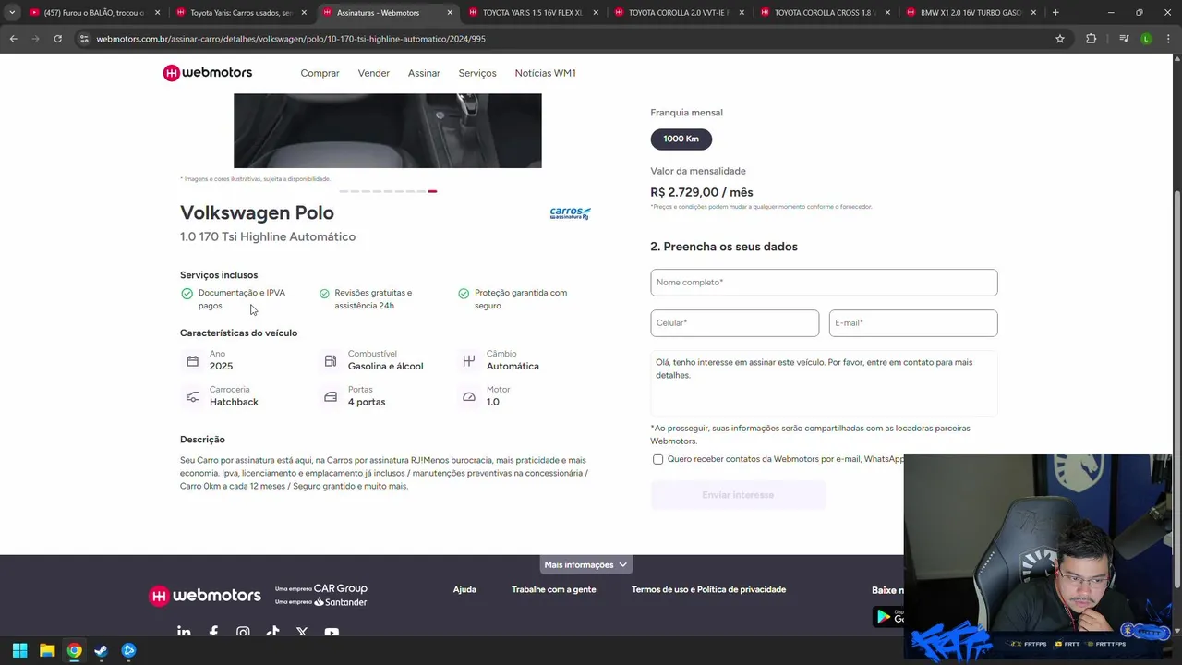This screenshot has height=665, width=1182.
Task: Open the browser extensions menu
Action: [1091, 39]
